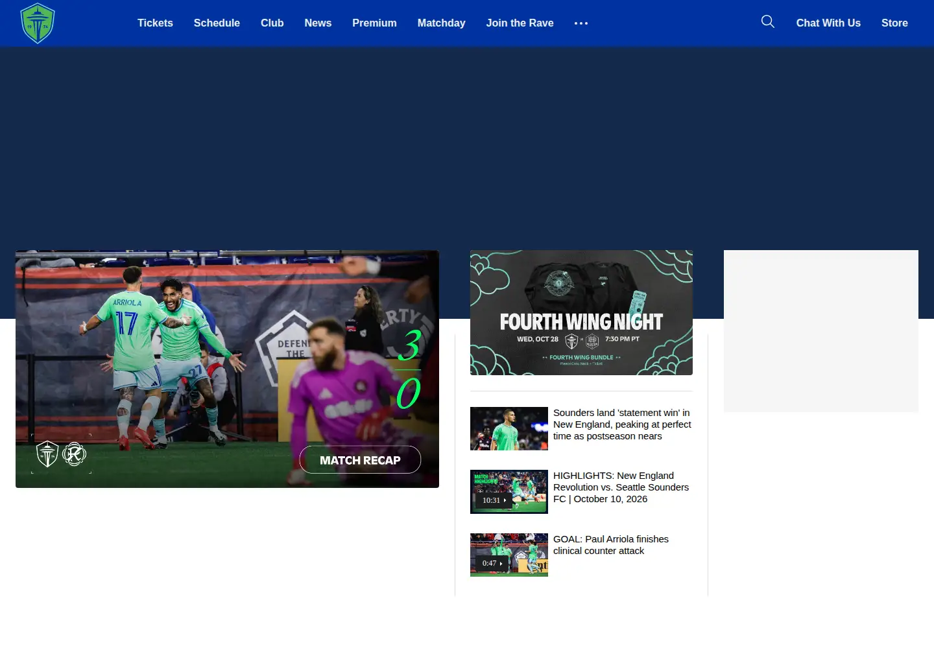
Task: Click Chat With Us
Action: click(828, 23)
